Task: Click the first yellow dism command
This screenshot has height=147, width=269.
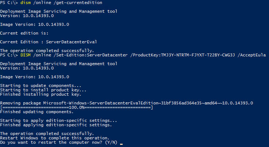Action: (x=26, y=3)
